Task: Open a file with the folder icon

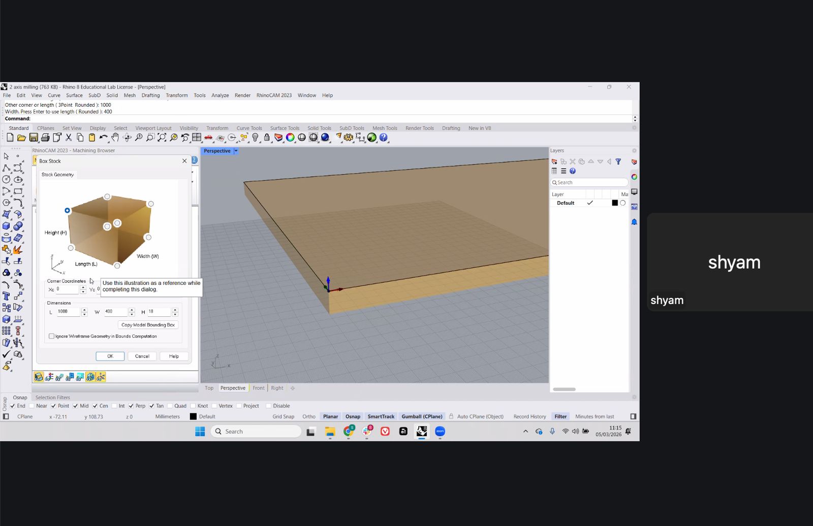Action: [x=21, y=138]
